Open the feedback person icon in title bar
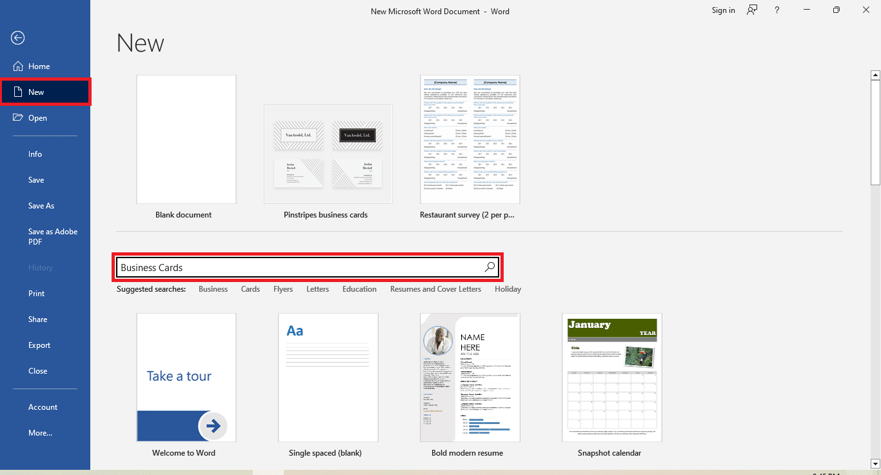The width and height of the screenshot is (881, 475). [752, 10]
